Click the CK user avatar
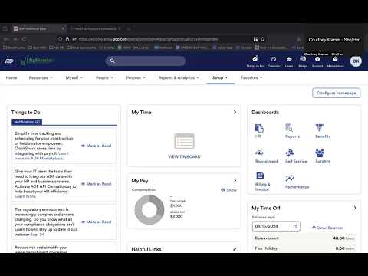This screenshot has height=276, width=368. (x=356, y=61)
